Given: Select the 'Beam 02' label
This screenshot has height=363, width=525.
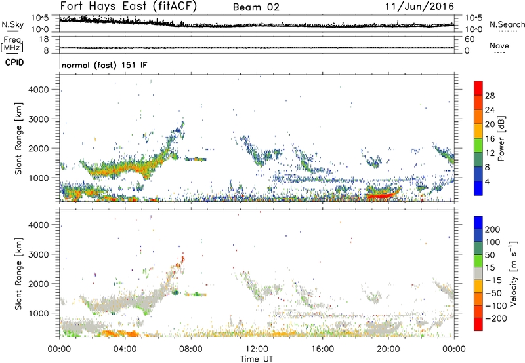Looking at the screenshot, I should pos(256,7).
